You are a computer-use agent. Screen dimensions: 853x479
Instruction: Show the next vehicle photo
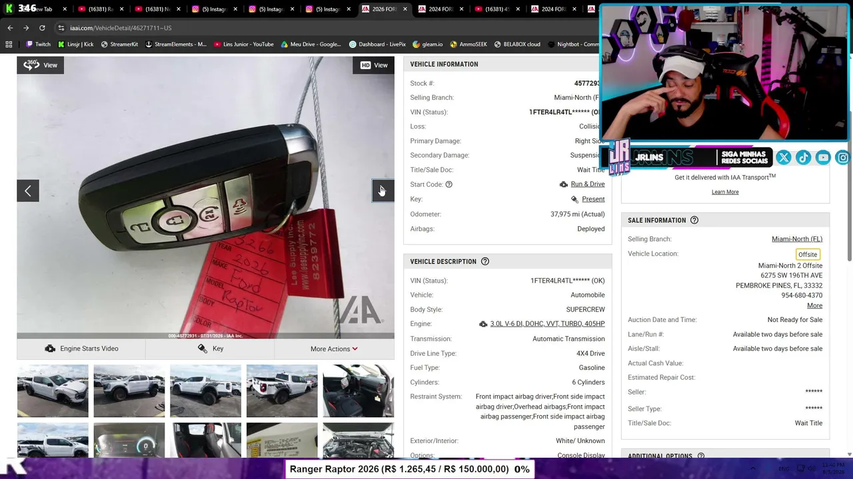[383, 191]
